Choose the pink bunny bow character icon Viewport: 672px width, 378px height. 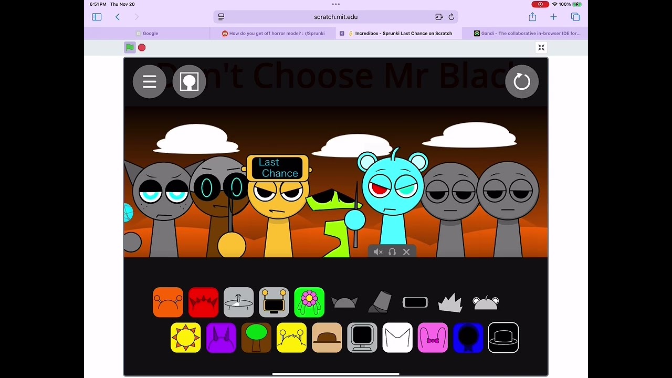(433, 338)
